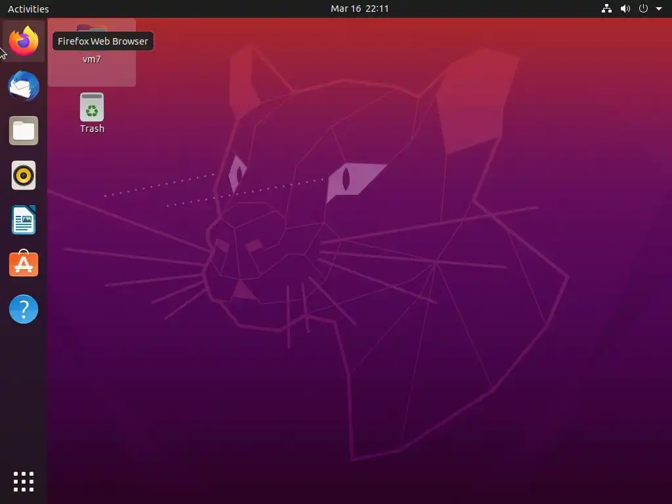Click the power icon in top bar
This screenshot has height=504, width=672.
(643, 9)
